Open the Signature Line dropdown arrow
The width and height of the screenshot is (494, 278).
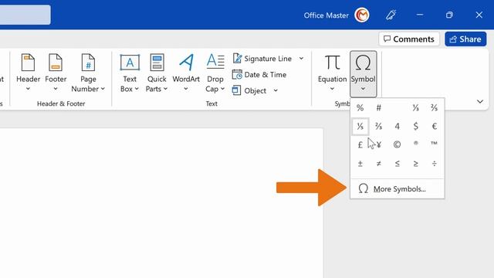(x=301, y=59)
